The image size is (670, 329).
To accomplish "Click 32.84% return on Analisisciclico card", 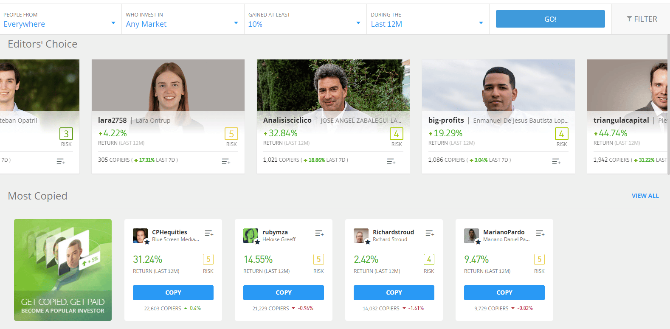I will [x=280, y=133].
